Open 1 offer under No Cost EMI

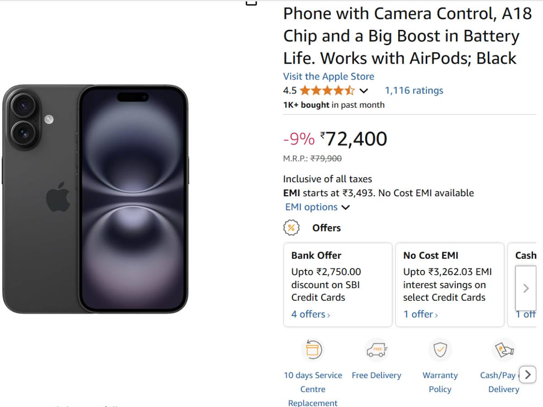coord(420,314)
